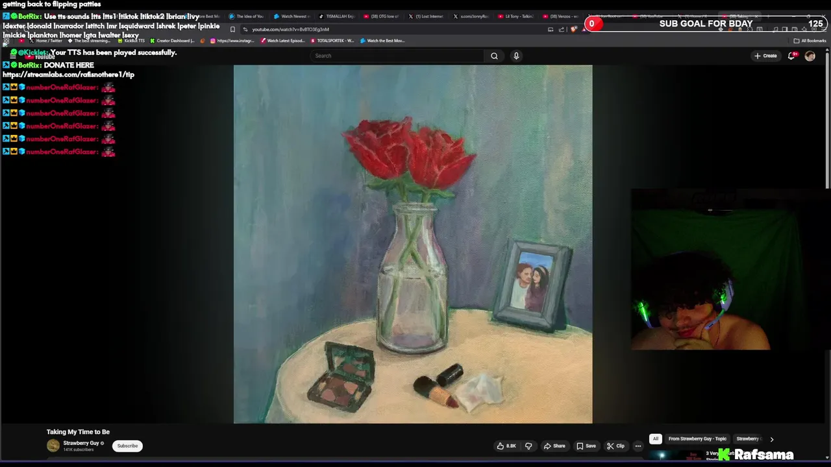This screenshot has height=467, width=831.
Task: Click the browser address bar URL
Action: [x=290, y=29]
